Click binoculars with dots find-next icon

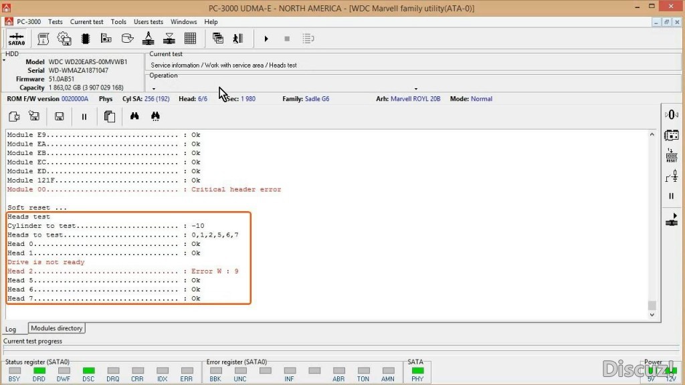click(x=155, y=116)
